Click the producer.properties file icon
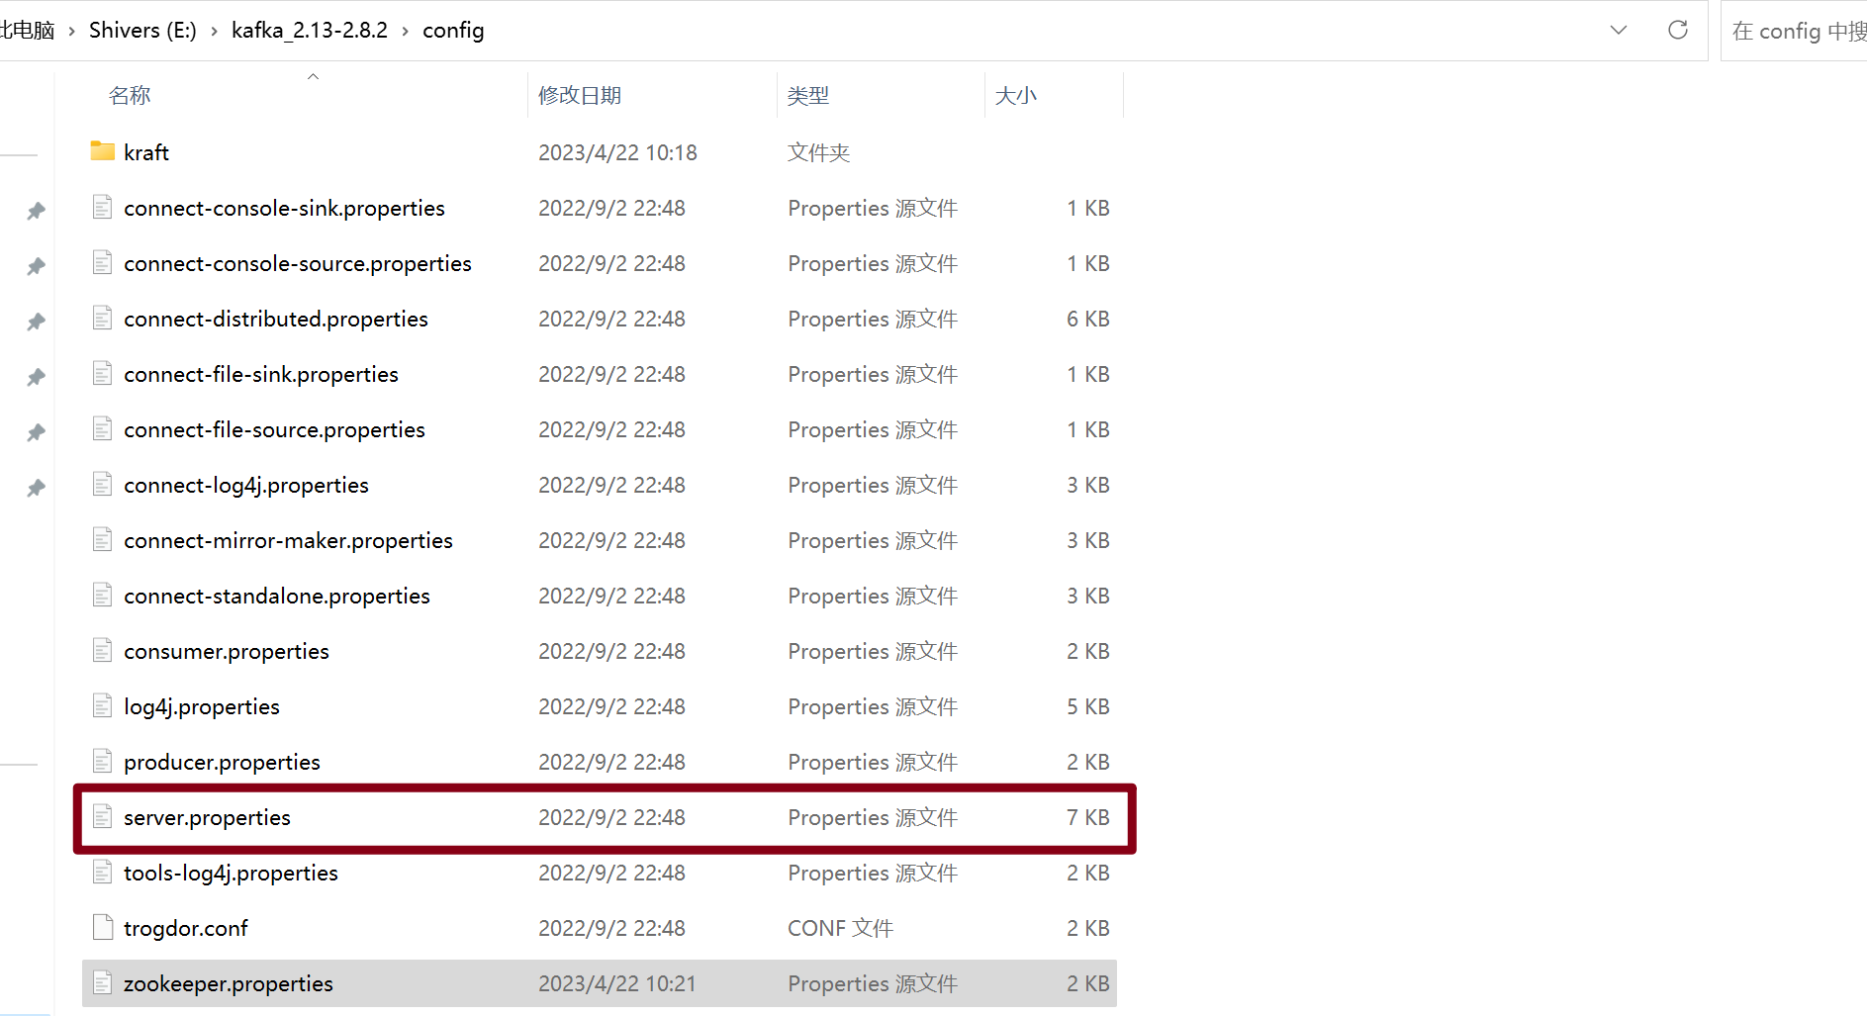 click(102, 761)
